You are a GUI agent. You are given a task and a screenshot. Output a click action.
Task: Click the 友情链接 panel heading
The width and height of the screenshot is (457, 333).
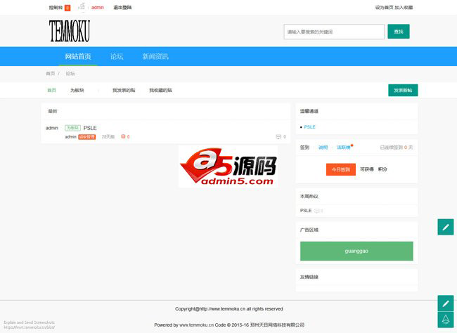point(309,277)
